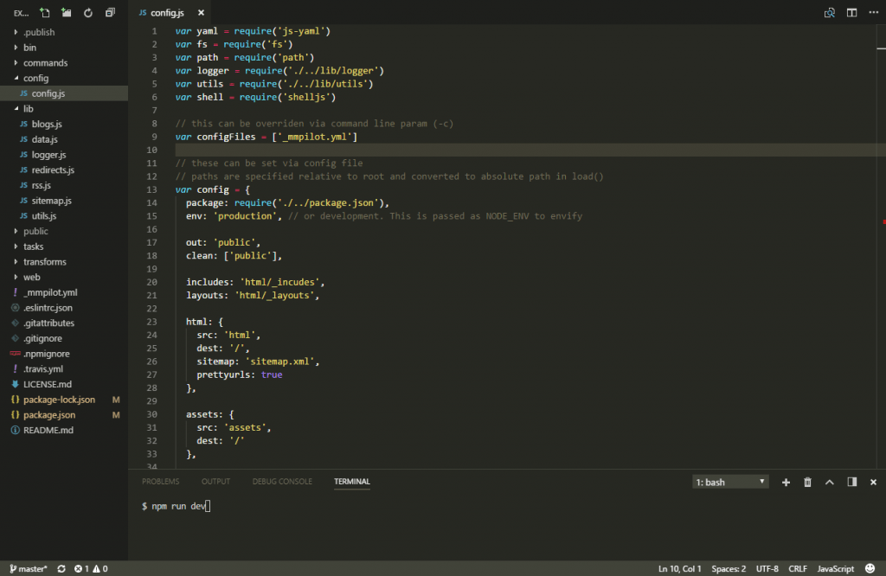Open sitemap.js in the explorer
Viewport: 886px width, 576px height.
(64, 201)
